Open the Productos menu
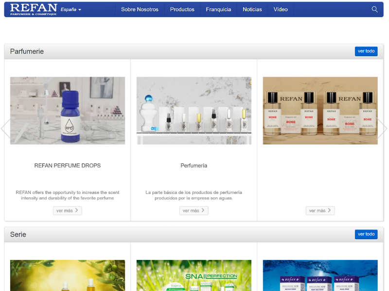 (182, 9)
